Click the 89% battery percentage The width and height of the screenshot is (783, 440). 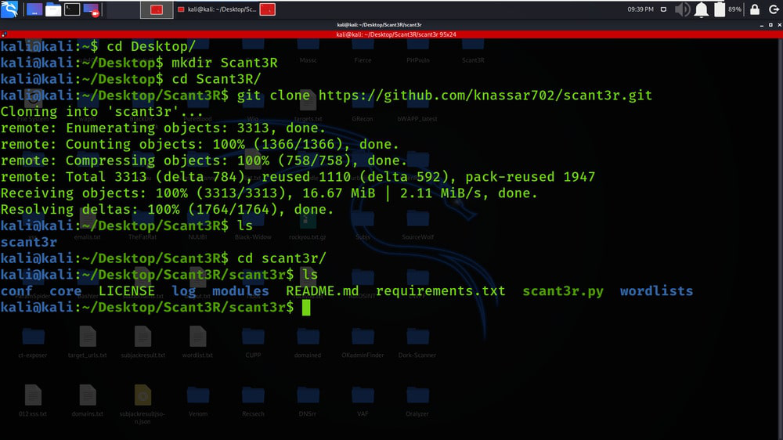click(x=734, y=9)
